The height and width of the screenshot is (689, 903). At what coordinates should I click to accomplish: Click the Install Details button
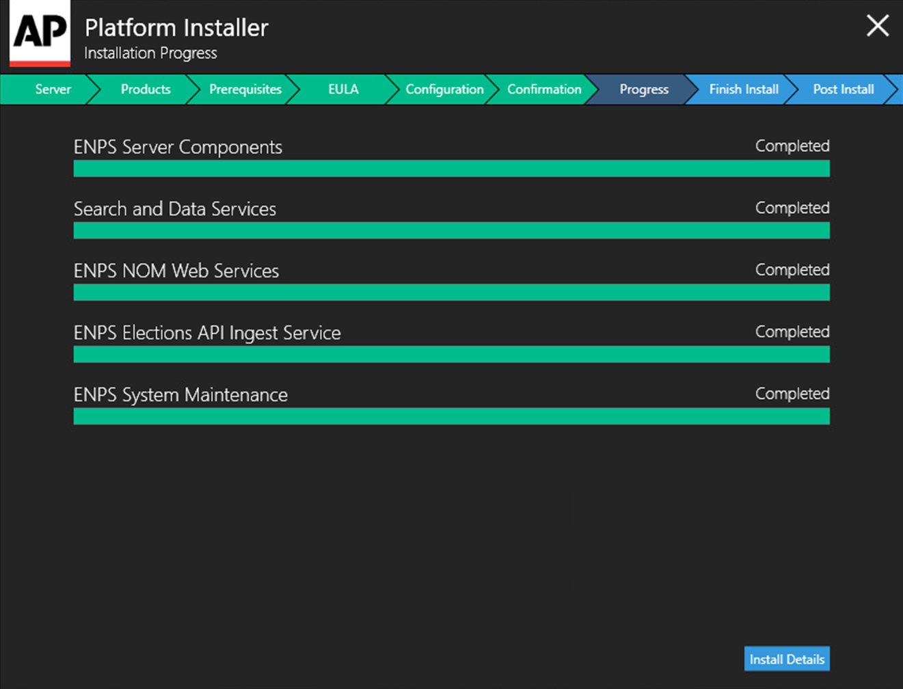[787, 659]
